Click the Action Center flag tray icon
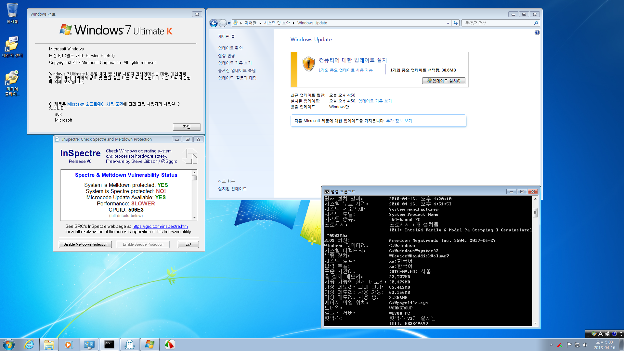 click(569, 345)
